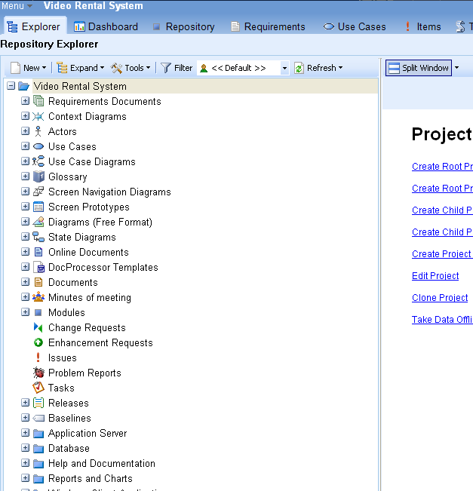Select the Help and Documentation folder
Screen dimensions: 473x491
click(x=102, y=463)
